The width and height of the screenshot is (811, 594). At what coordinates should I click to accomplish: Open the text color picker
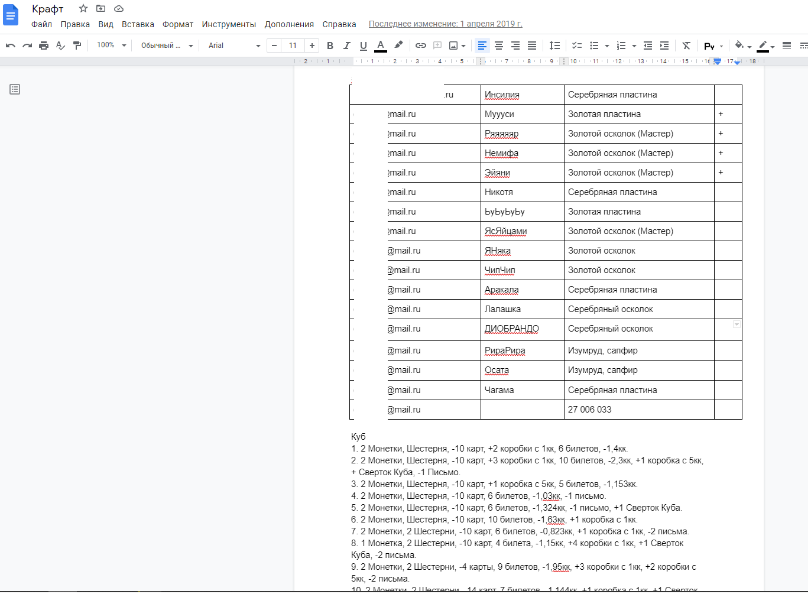pyautogui.click(x=381, y=46)
